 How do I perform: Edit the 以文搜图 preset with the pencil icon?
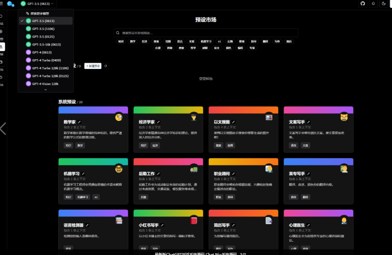[x=233, y=122]
